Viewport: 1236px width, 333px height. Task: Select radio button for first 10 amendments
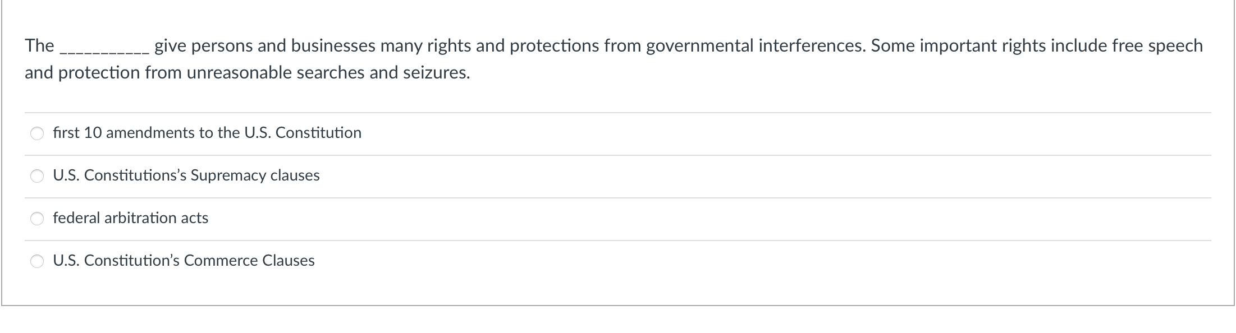pyautogui.click(x=37, y=133)
